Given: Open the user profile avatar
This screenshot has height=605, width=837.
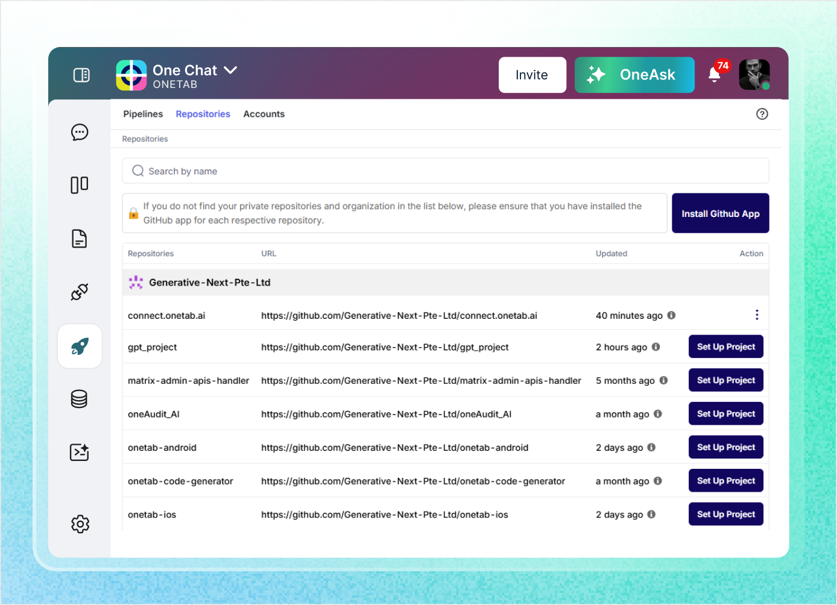Looking at the screenshot, I should pyautogui.click(x=754, y=75).
